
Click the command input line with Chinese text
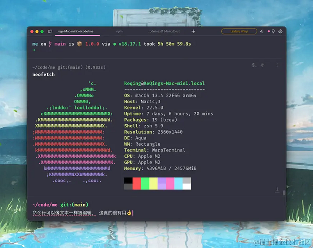click(156, 213)
